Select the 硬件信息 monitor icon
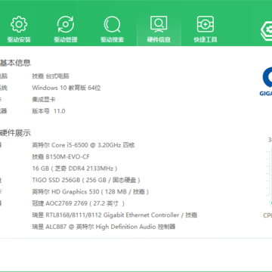272x272 pixels. (159, 24)
